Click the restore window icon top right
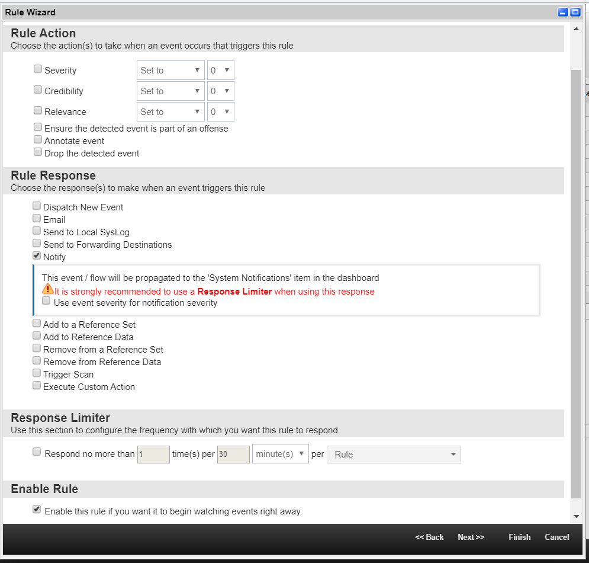This screenshot has height=563, width=589. coord(574,12)
